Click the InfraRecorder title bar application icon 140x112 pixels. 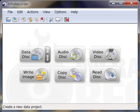click(4, 4)
